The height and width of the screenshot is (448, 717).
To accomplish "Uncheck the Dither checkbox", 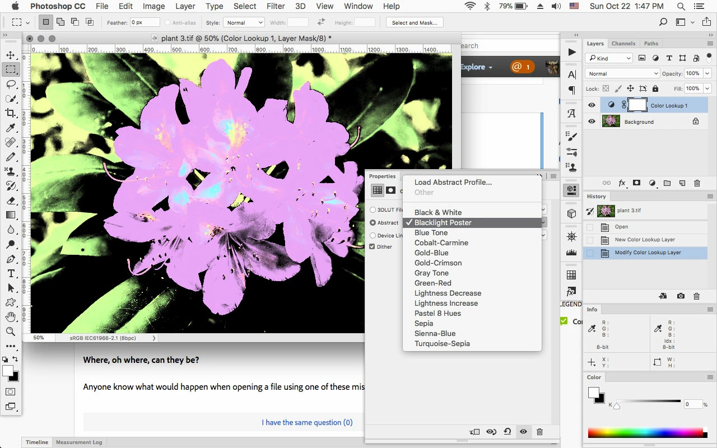I will pos(372,246).
